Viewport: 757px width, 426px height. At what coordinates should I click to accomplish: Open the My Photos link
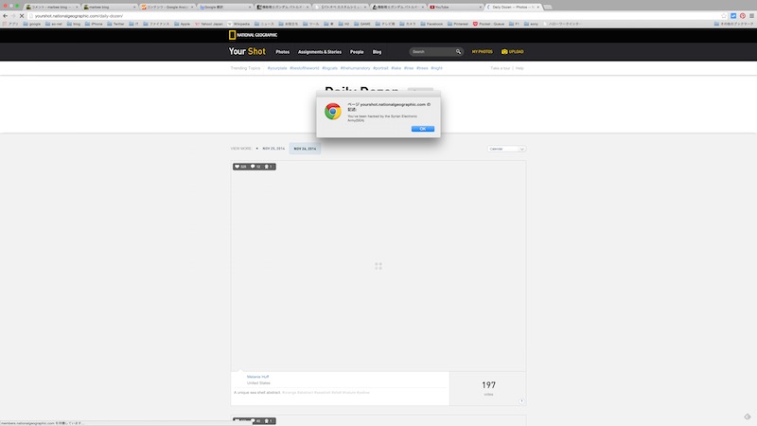tap(482, 52)
